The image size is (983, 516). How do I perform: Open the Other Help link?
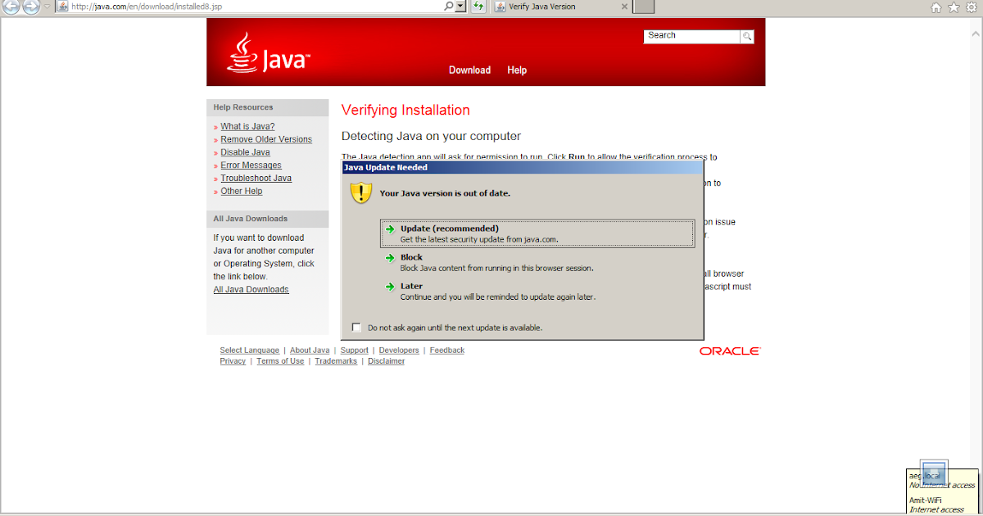coord(241,192)
